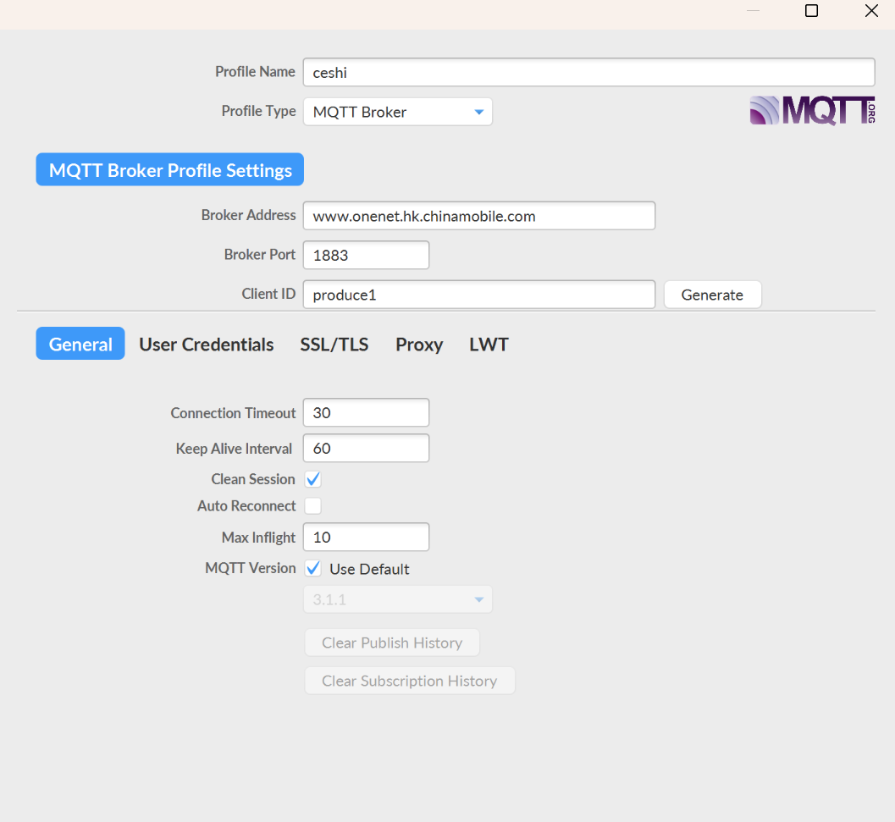Click the Broker Address input field
This screenshot has height=822, width=895.
coord(479,216)
